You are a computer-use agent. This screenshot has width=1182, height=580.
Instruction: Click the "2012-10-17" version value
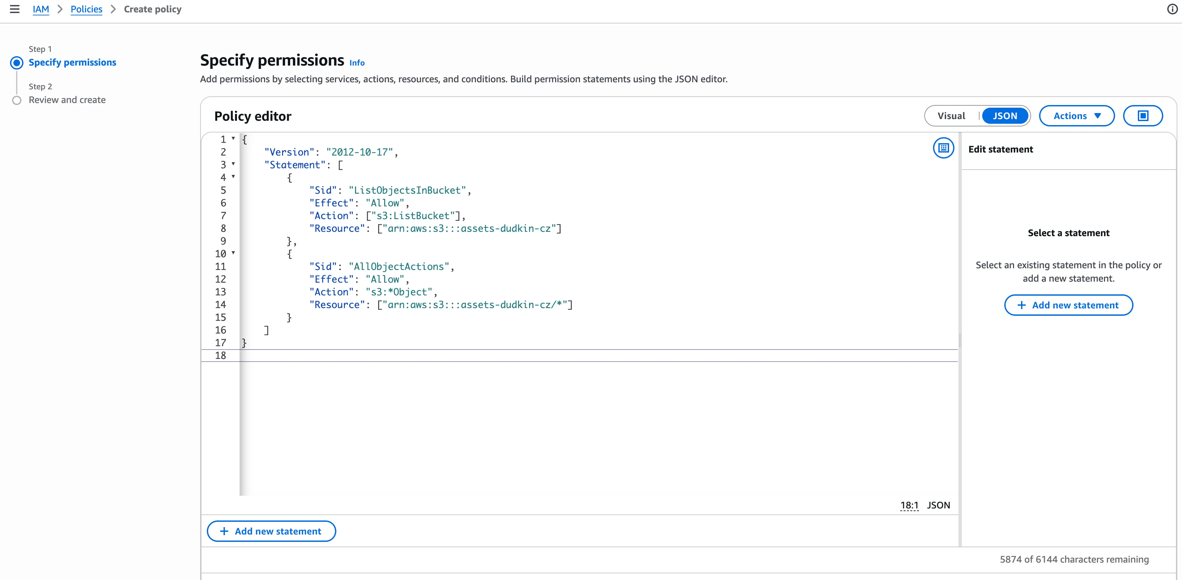(360, 152)
